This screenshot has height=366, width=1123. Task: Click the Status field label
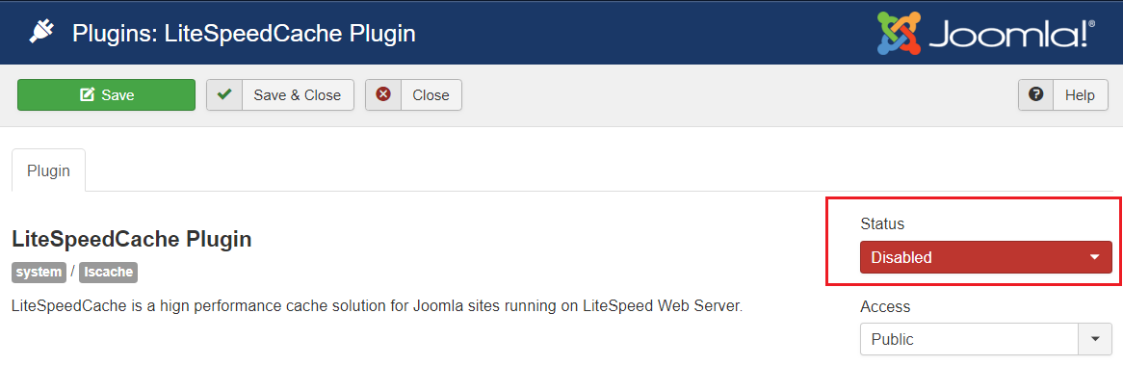882,224
